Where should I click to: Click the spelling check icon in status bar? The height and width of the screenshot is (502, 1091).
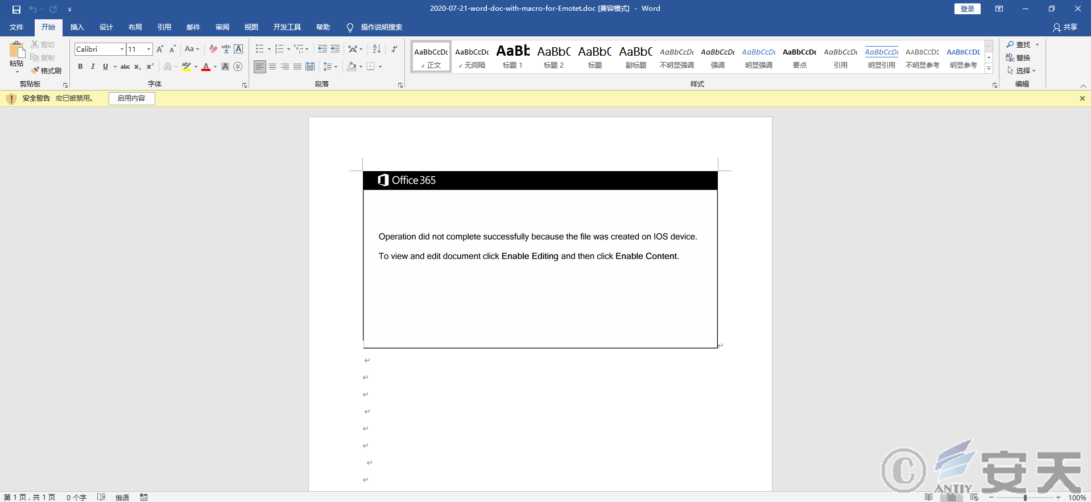pyautogui.click(x=101, y=497)
